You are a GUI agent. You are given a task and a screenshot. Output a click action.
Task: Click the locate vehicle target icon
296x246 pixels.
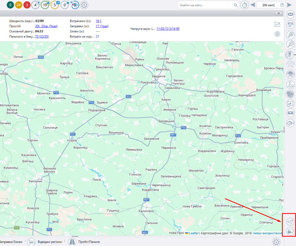coord(290,123)
